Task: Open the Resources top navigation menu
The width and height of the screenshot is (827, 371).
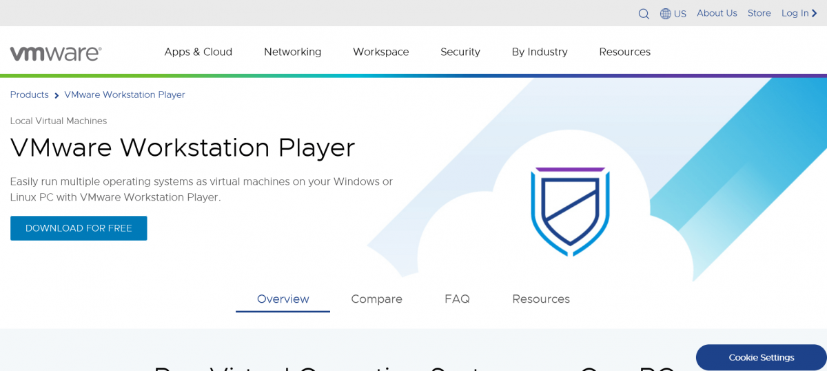Action: click(624, 52)
